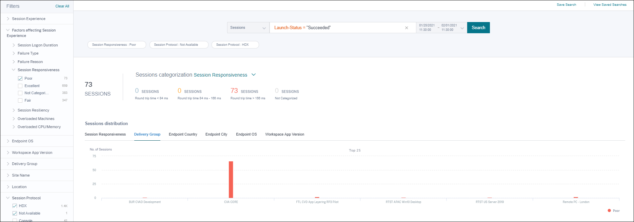This screenshot has height=222, width=634.
Task: Collapse the Session Responsiveness filter chevron
Action: click(x=14, y=70)
